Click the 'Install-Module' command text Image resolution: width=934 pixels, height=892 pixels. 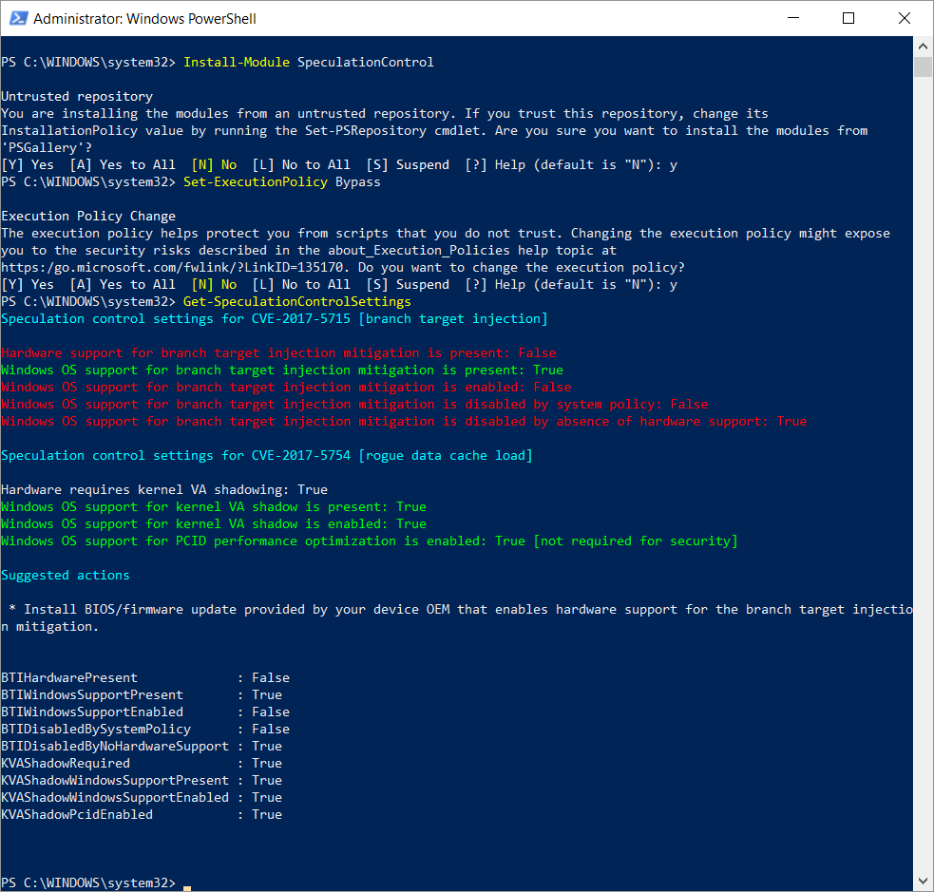(236, 63)
